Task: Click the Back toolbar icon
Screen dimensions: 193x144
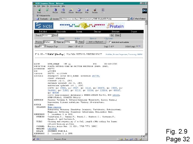Action: pos(39,10)
